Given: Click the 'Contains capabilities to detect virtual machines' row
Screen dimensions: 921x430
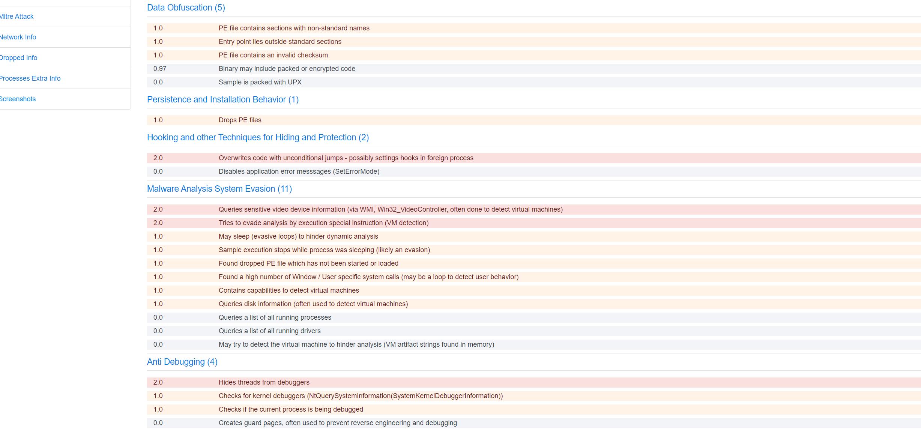Looking at the screenshot, I should (x=288, y=290).
